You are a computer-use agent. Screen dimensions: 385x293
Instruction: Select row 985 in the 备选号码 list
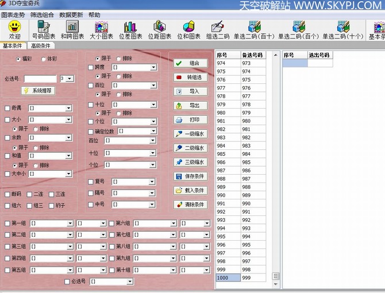coord(253,154)
